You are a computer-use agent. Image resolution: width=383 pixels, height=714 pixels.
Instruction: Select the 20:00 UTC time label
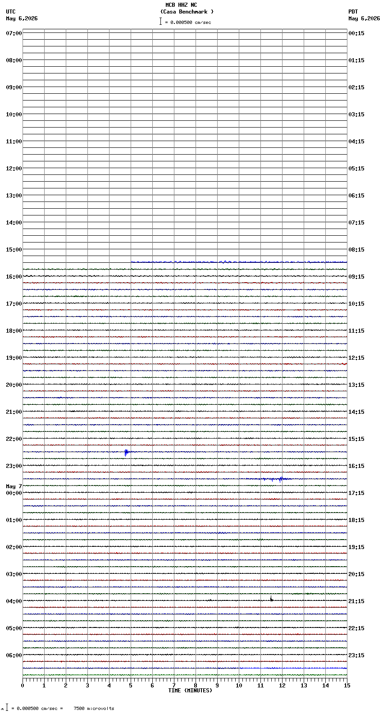[14, 385]
